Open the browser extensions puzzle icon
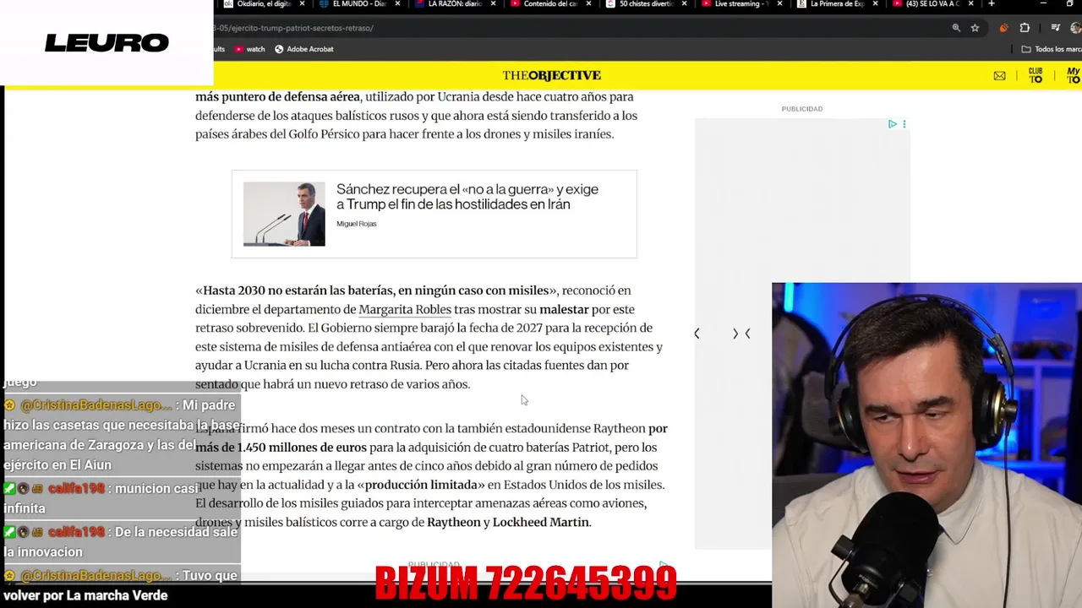The image size is (1082, 608). pos(1025,28)
